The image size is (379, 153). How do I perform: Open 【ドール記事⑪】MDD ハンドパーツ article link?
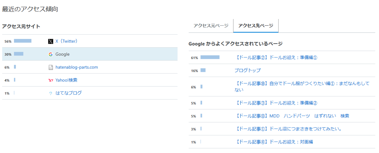(x=292, y=116)
